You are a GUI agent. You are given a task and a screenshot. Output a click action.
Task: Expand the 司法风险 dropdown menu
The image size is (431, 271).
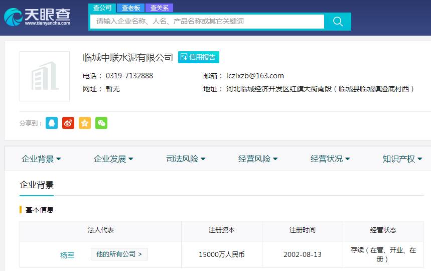(x=186, y=159)
